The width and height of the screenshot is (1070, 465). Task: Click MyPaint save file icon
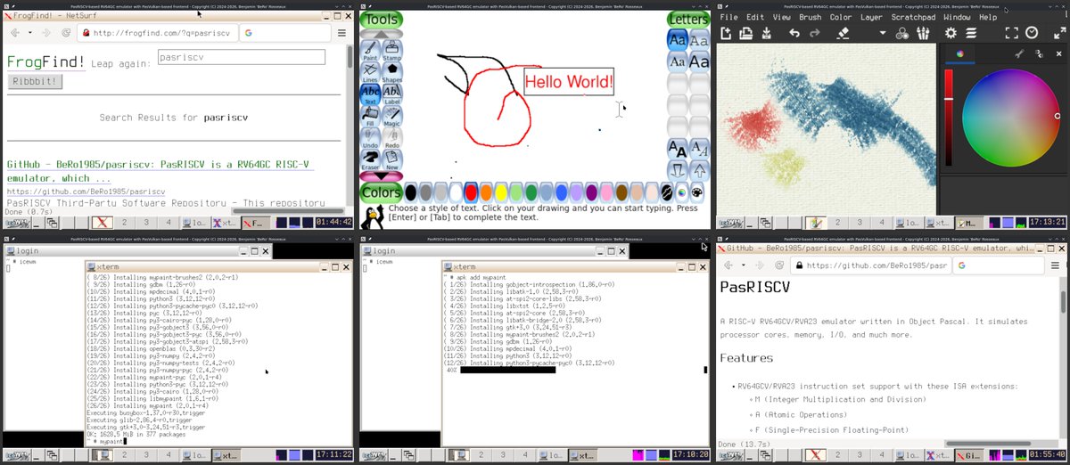(x=766, y=33)
